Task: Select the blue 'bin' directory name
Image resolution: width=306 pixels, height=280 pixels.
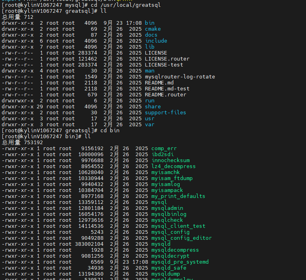Action: 150,23
